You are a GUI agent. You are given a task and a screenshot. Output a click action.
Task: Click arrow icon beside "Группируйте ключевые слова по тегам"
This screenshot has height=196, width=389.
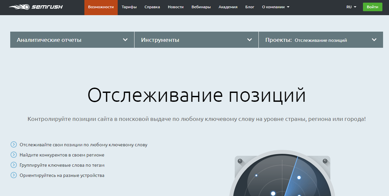point(13,165)
